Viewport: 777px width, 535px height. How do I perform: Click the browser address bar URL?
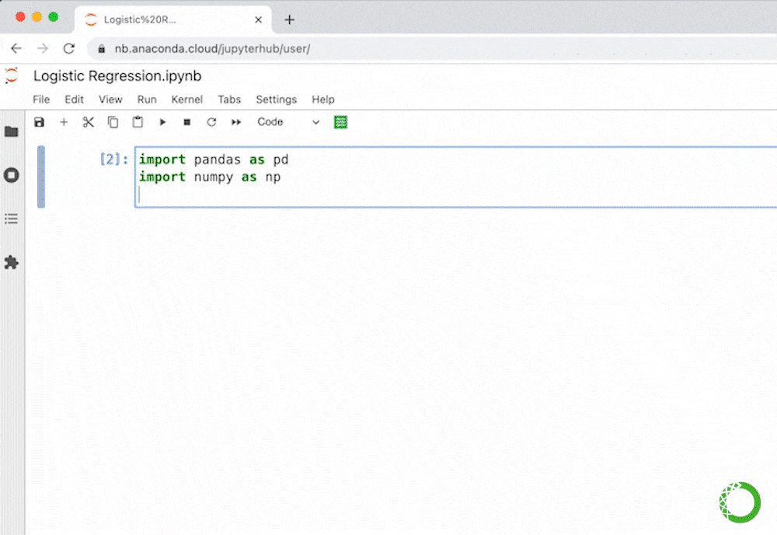213,49
